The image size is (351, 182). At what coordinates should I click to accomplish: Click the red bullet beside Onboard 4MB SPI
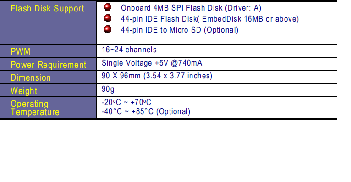click(x=107, y=7)
